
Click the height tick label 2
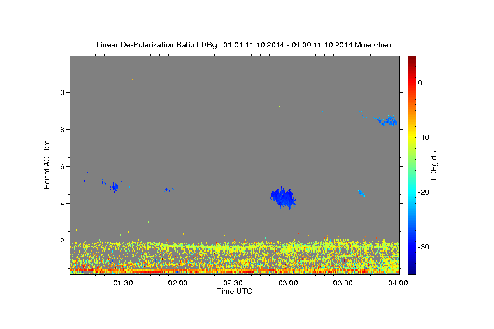pyautogui.click(x=63, y=240)
